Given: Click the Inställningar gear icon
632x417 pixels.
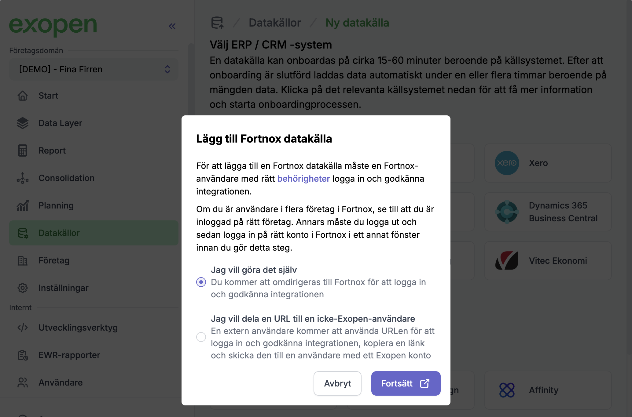Looking at the screenshot, I should click(23, 288).
